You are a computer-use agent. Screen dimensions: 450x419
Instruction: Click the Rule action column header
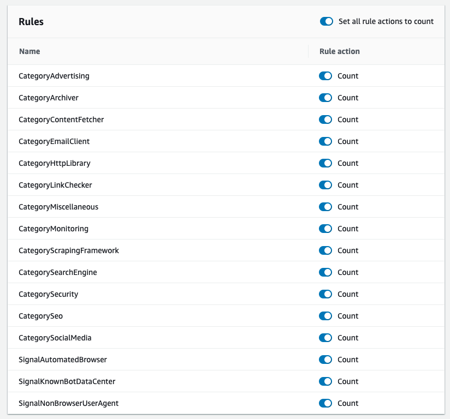[x=340, y=51]
